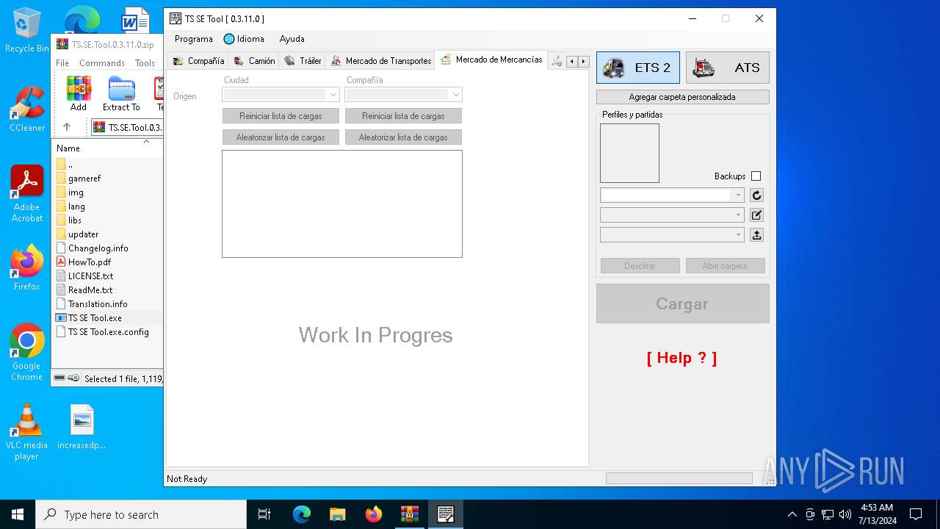Viewport: 940px width, 529px height.
Task: Click the status bar progress bar
Action: click(x=679, y=478)
